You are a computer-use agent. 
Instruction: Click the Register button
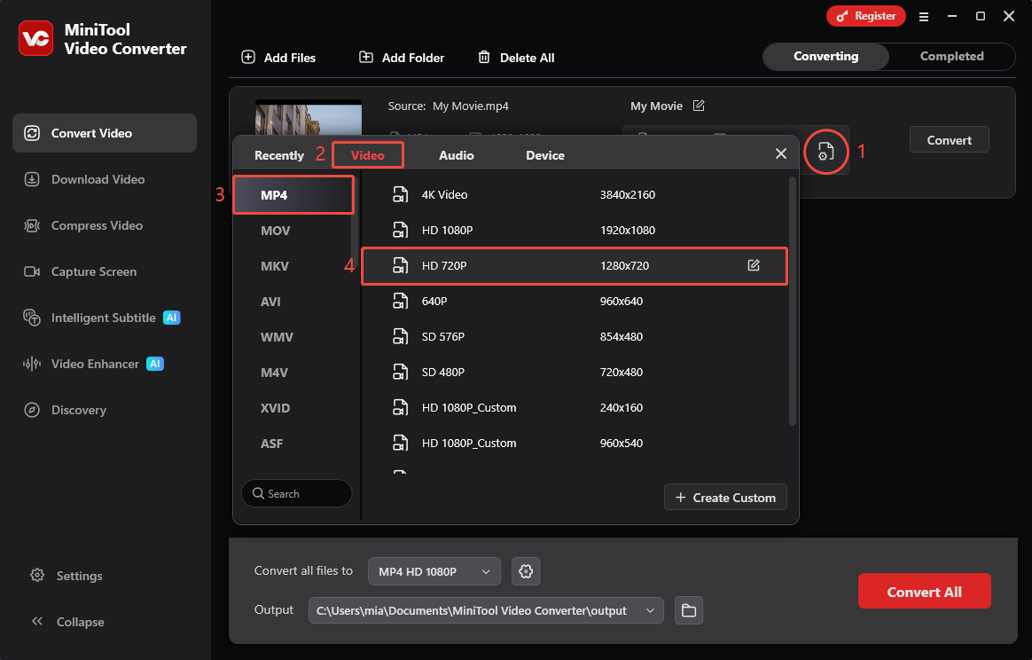(x=866, y=16)
